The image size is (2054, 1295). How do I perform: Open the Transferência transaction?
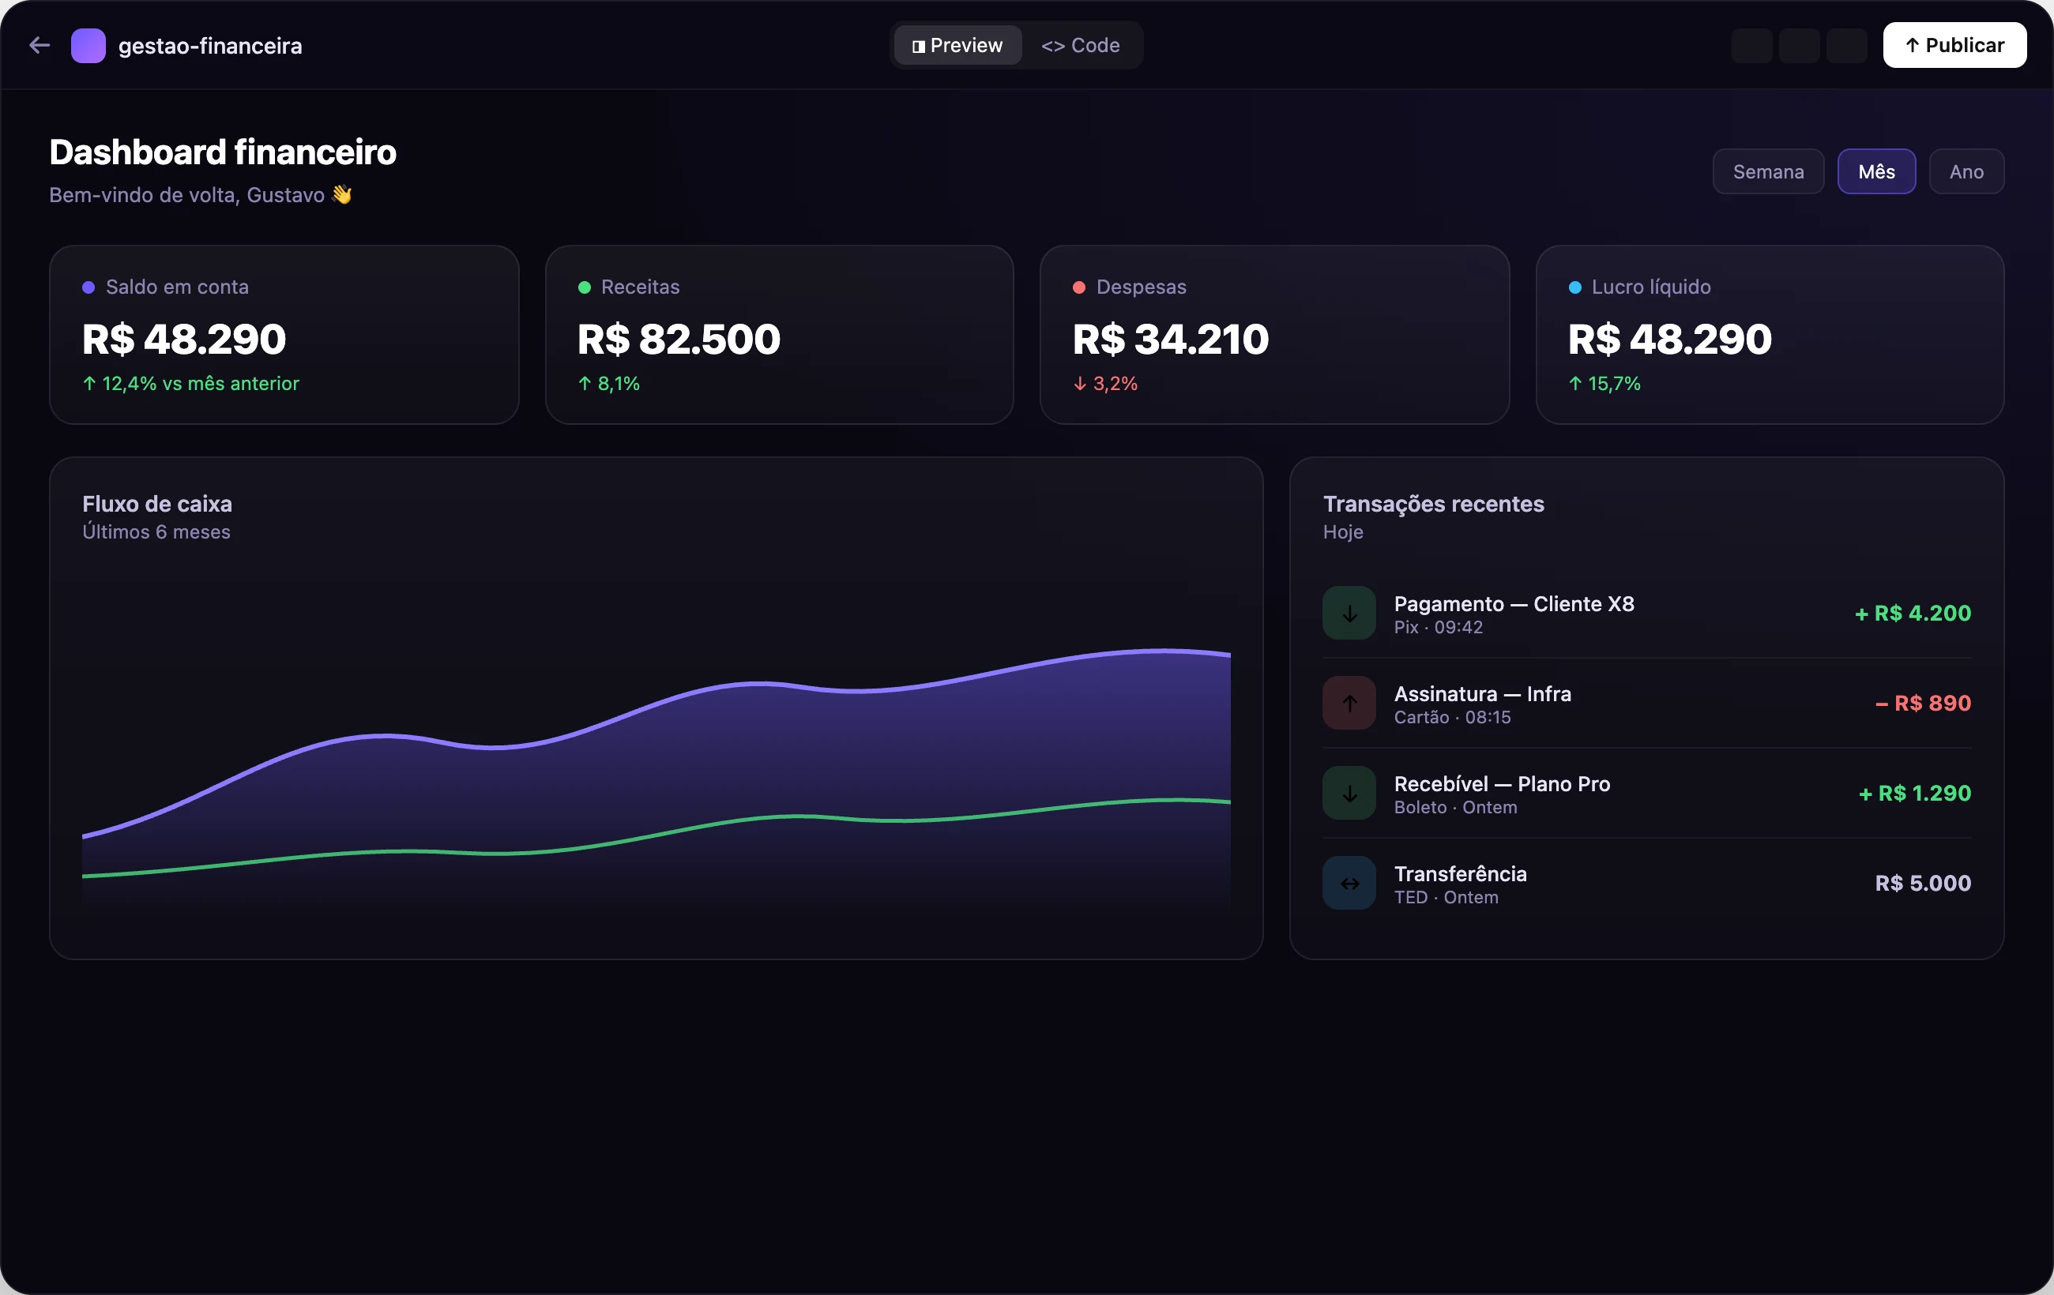coord(1646,884)
